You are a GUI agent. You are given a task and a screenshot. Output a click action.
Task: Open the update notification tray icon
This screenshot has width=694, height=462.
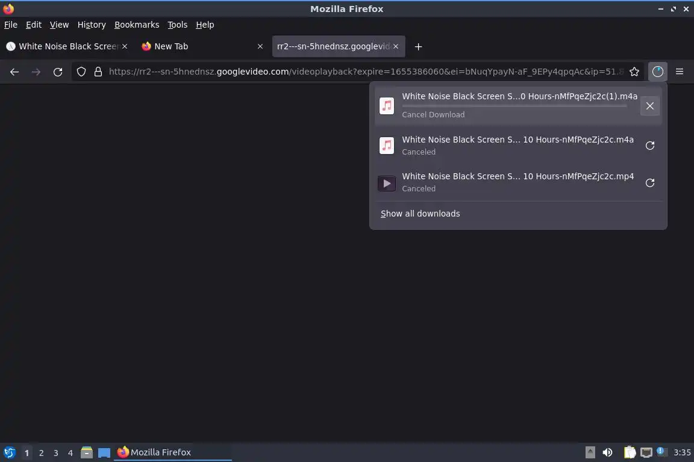tap(661, 451)
